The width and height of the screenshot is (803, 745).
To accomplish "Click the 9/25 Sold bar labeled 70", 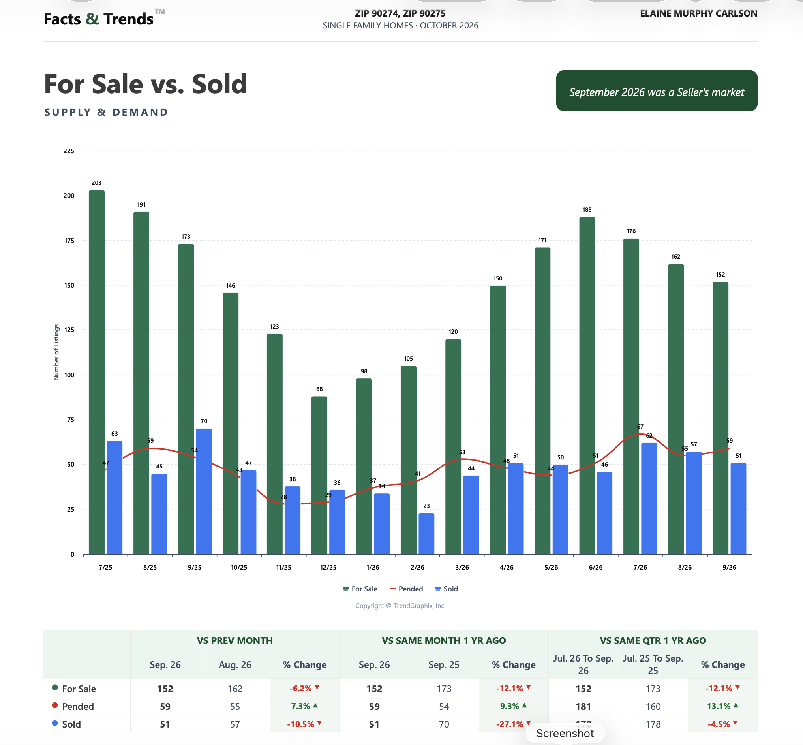I will tap(204, 491).
